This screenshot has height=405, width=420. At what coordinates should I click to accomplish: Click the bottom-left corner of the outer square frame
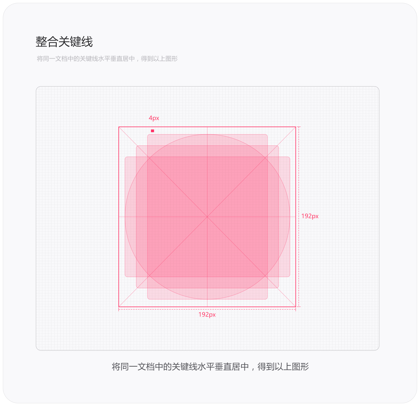tap(119, 307)
